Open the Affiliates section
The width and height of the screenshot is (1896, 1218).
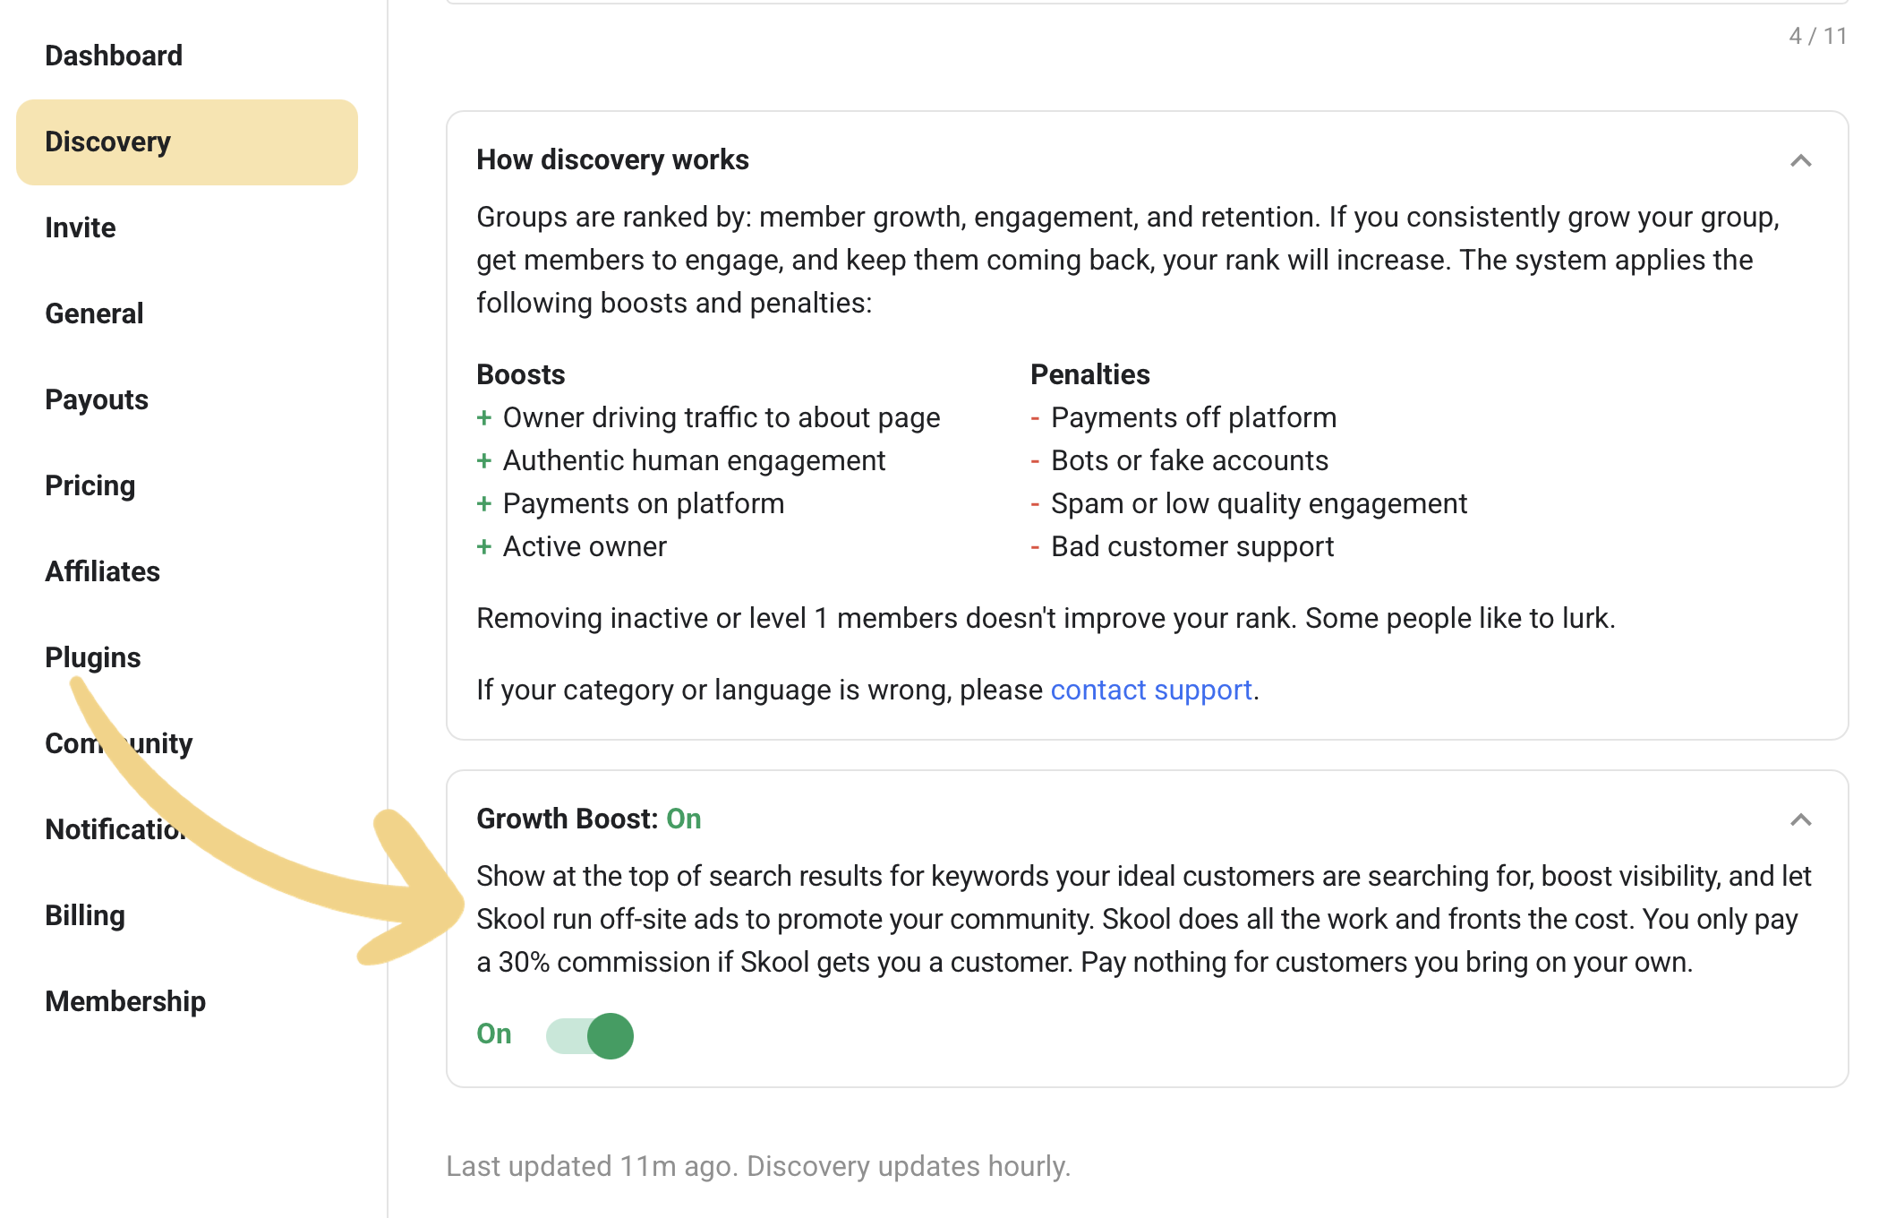(103, 571)
